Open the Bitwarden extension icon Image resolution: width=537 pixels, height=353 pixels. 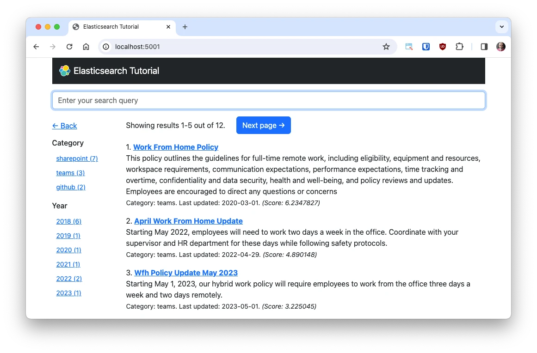426,46
